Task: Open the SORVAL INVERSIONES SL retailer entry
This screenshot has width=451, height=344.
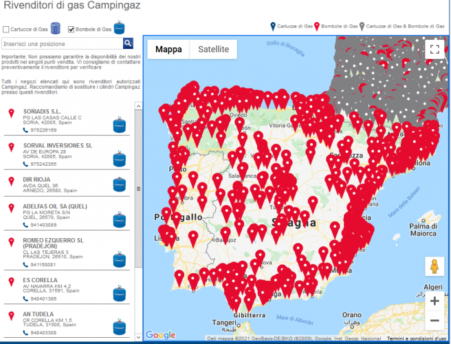Action: [x=48, y=146]
